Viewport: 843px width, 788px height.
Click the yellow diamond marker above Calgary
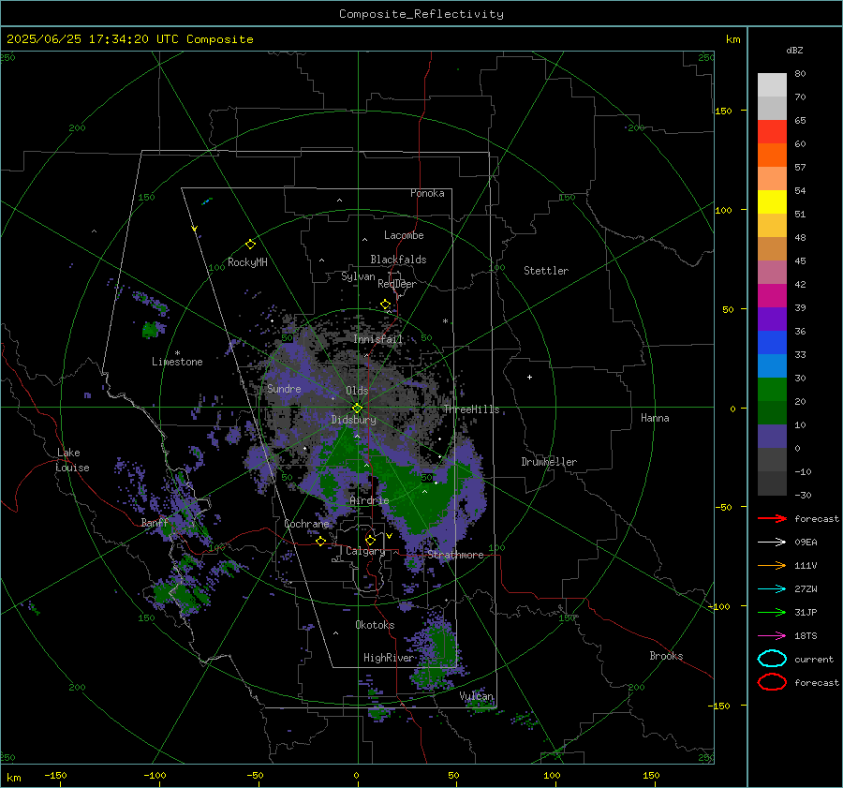tap(370, 540)
